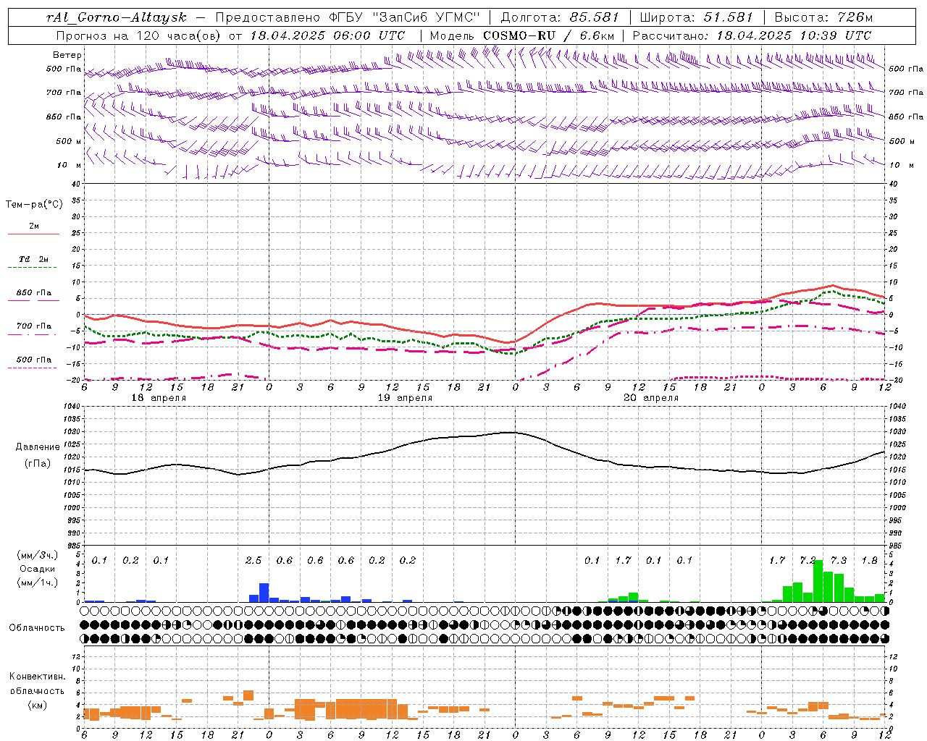Click the 3-hour precipitation value 7.3
This screenshot has height=741, width=927.
pyautogui.click(x=839, y=561)
